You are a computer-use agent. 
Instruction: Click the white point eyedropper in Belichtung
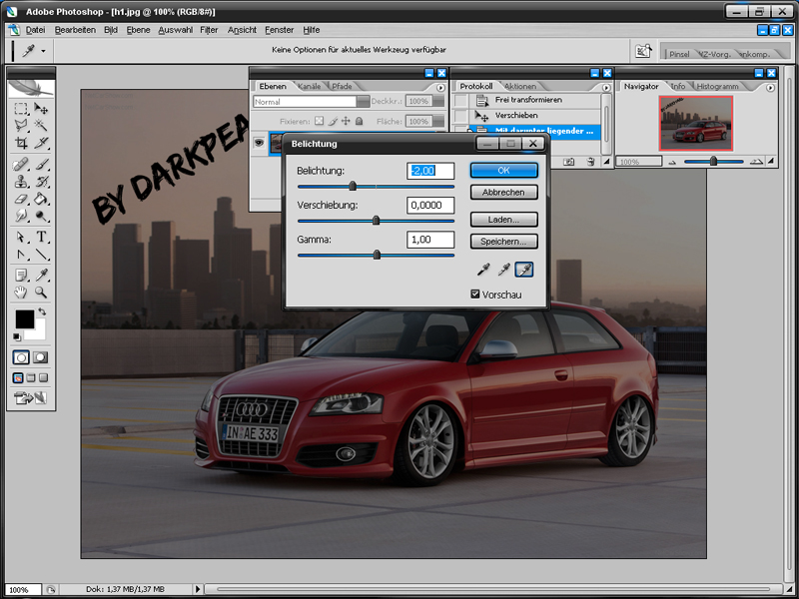(525, 269)
